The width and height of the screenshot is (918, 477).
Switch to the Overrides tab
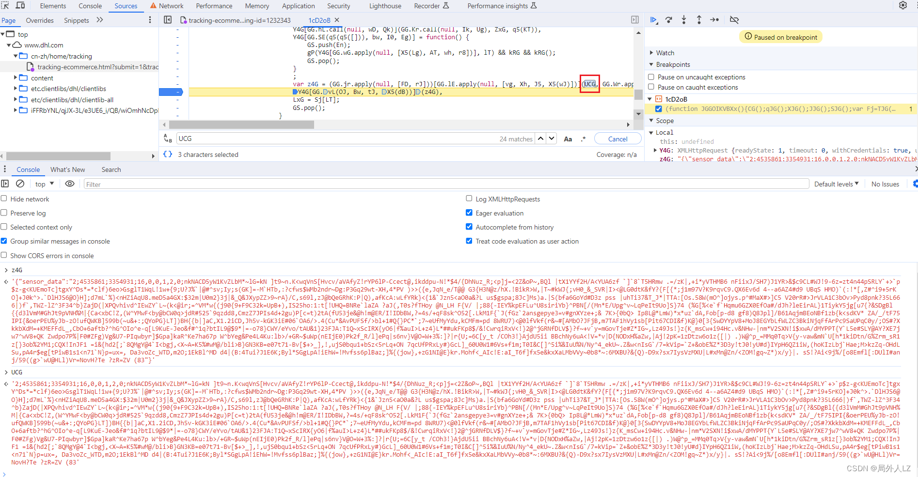pos(40,20)
